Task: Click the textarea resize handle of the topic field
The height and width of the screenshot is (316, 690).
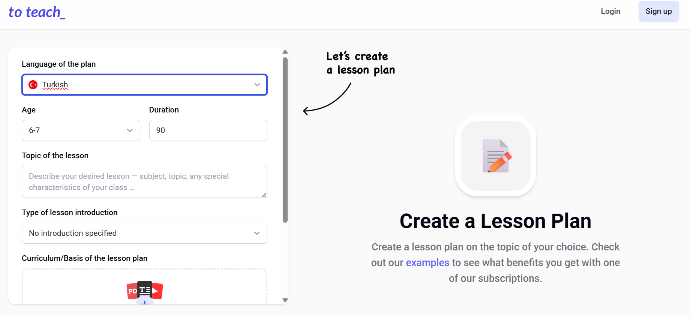Action: (264, 195)
